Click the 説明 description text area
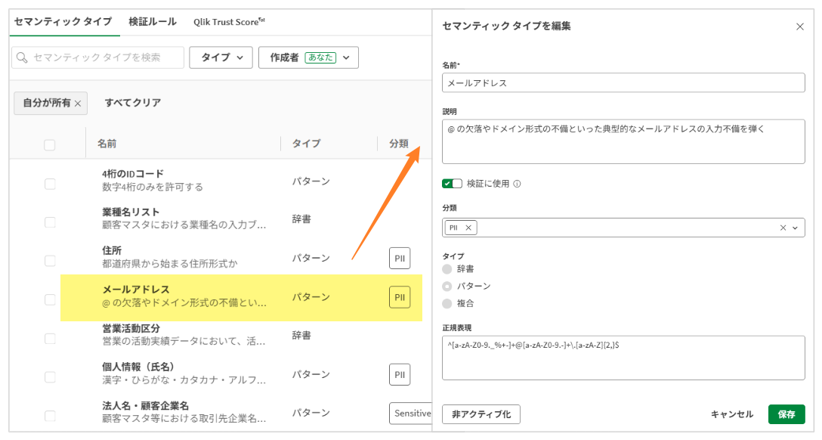This screenshot has height=440, width=822. (x=623, y=141)
